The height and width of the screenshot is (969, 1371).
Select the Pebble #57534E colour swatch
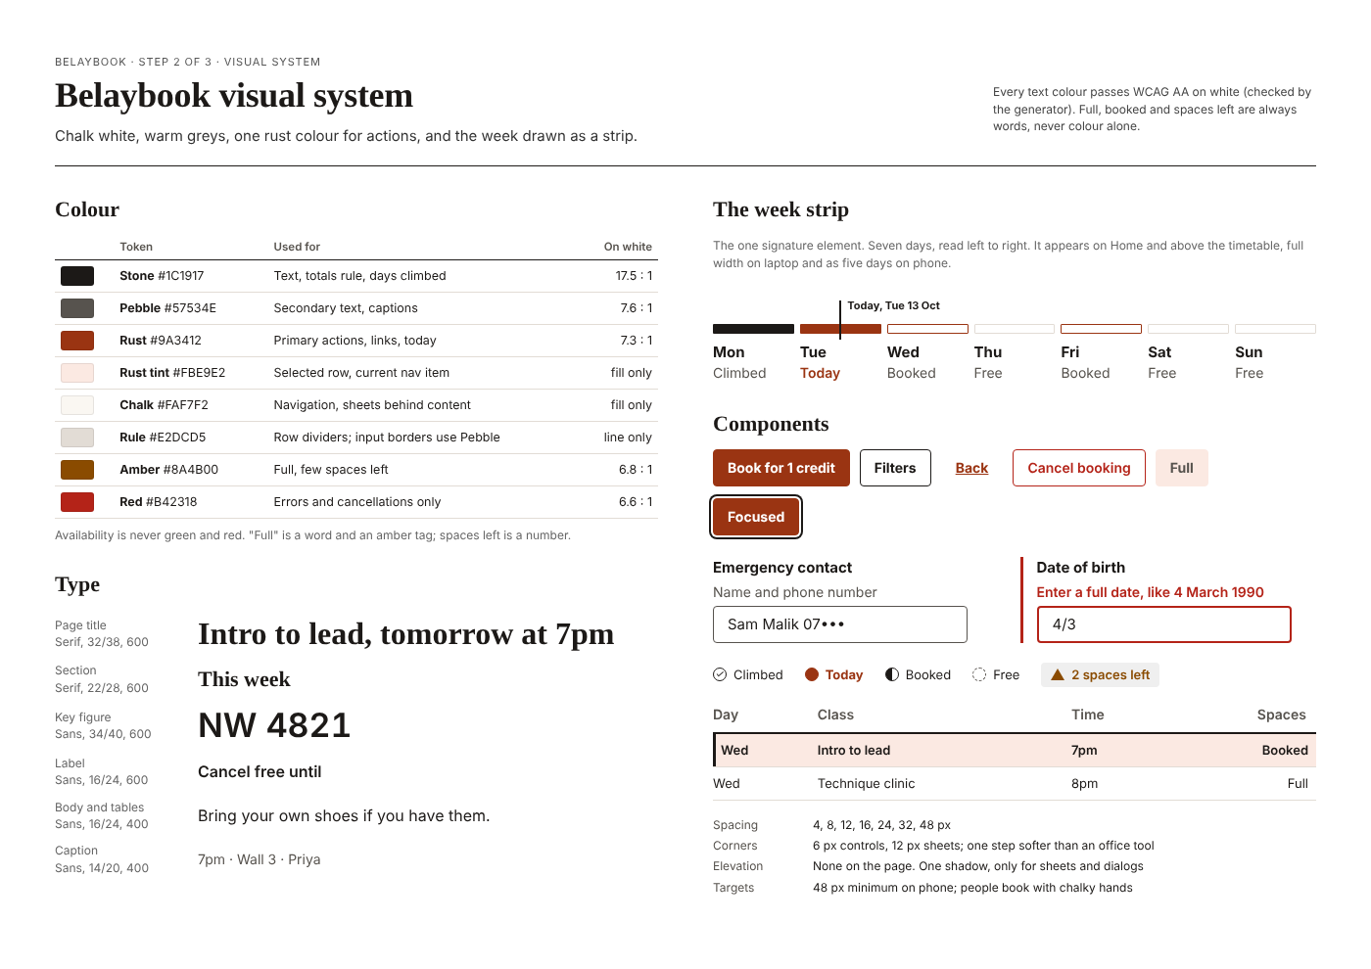click(77, 308)
